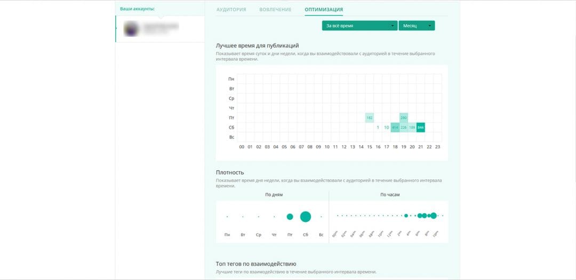
Task: Click the 'Ваши аккаунты:' heading
Action: tap(137, 9)
